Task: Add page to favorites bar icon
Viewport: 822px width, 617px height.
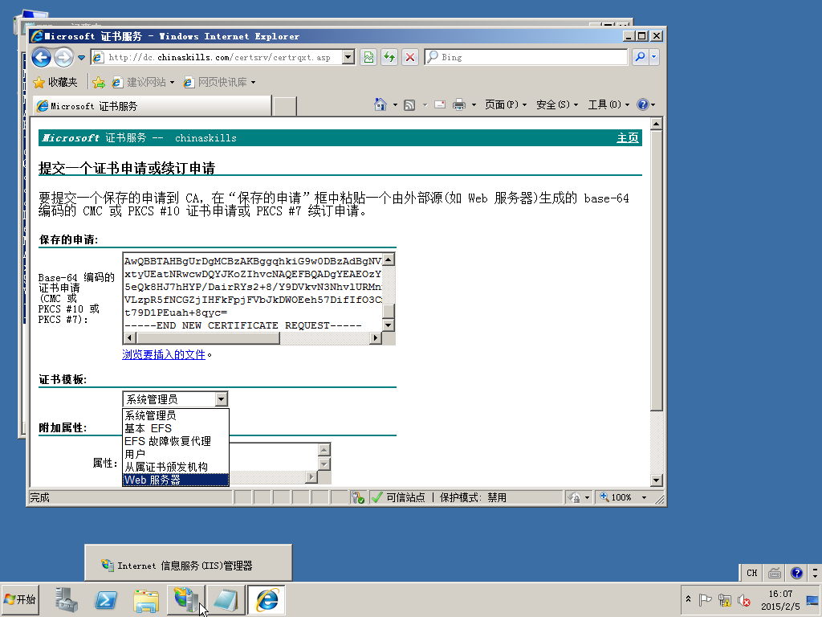Action: (99, 83)
